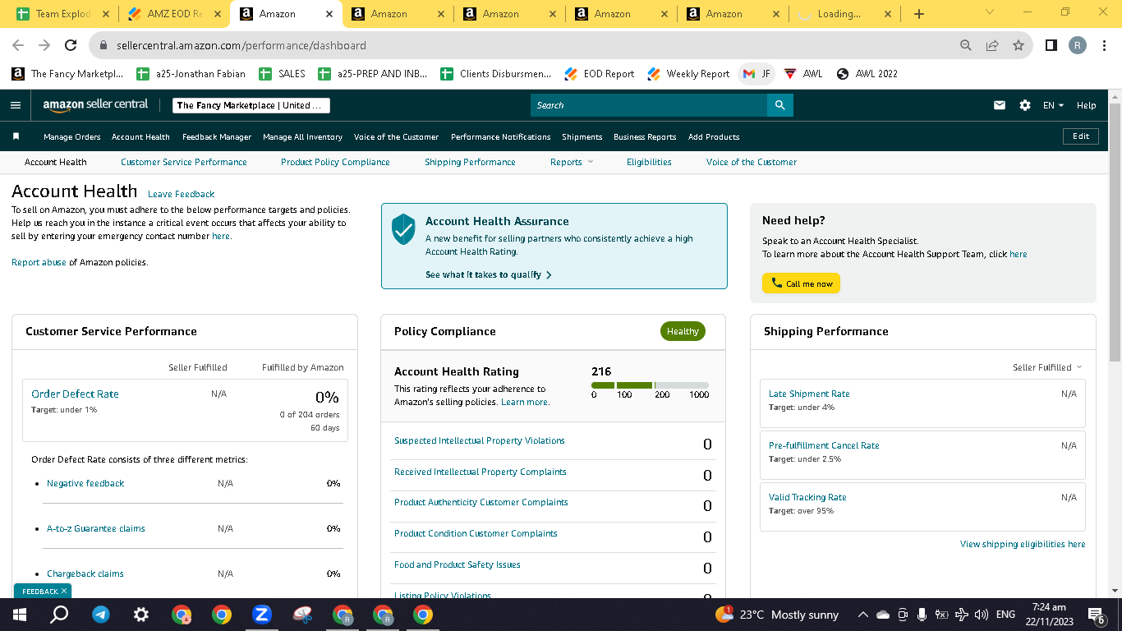Open the messages envelope icon
1122x631 pixels.
tap(1000, 105)
